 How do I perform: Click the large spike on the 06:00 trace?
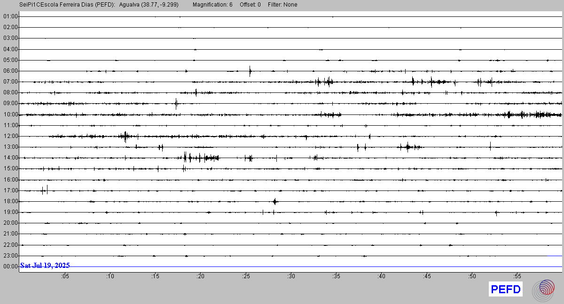point(250,71)
